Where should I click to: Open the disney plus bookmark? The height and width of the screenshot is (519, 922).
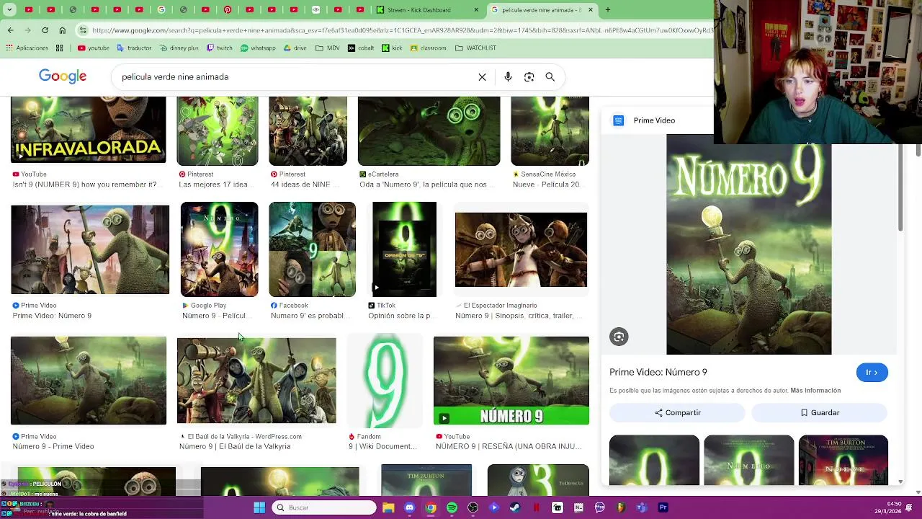pyautogui.click(x=179, y=48)
